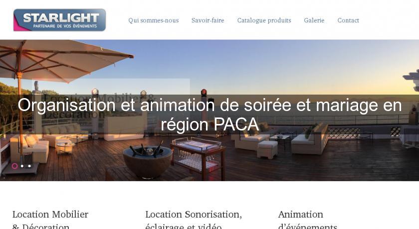
Task: Open Animation d'événements heading
Action: 308,220
